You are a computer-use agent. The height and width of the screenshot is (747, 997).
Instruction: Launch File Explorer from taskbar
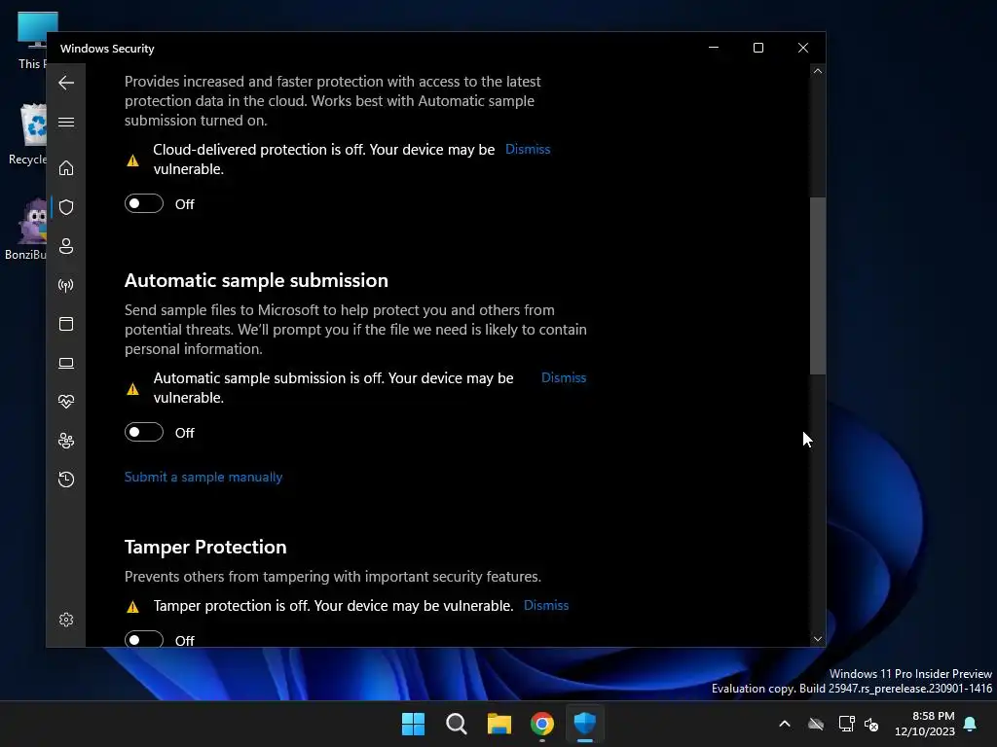499,724
